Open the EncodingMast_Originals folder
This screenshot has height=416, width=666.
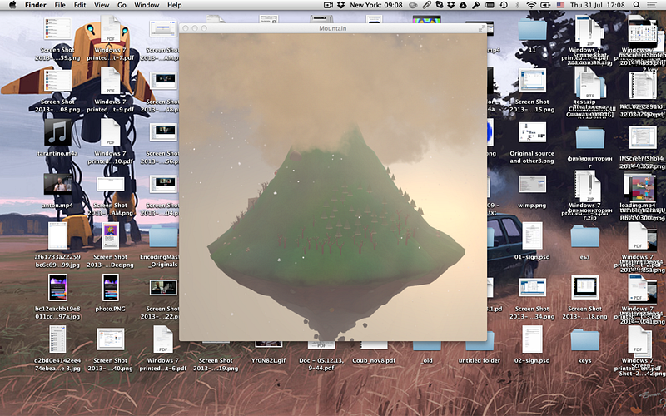click(x=163, y=236)
